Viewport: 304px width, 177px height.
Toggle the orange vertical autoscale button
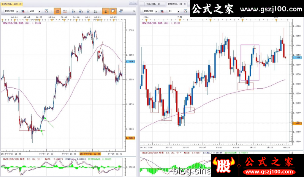[x=106, y=11]
